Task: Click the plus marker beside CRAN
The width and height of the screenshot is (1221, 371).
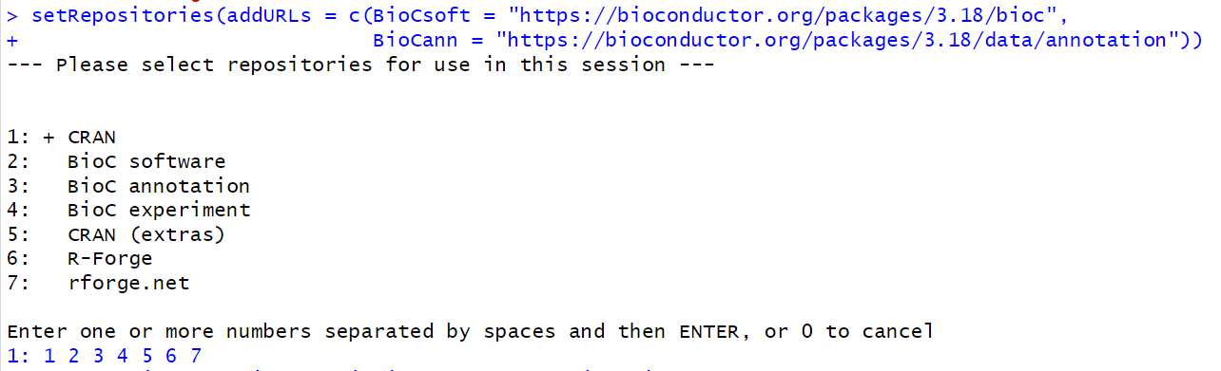Action: coord(49,138)
